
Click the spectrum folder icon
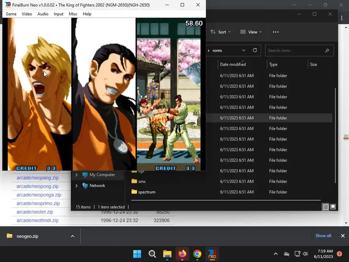[134, 192]
